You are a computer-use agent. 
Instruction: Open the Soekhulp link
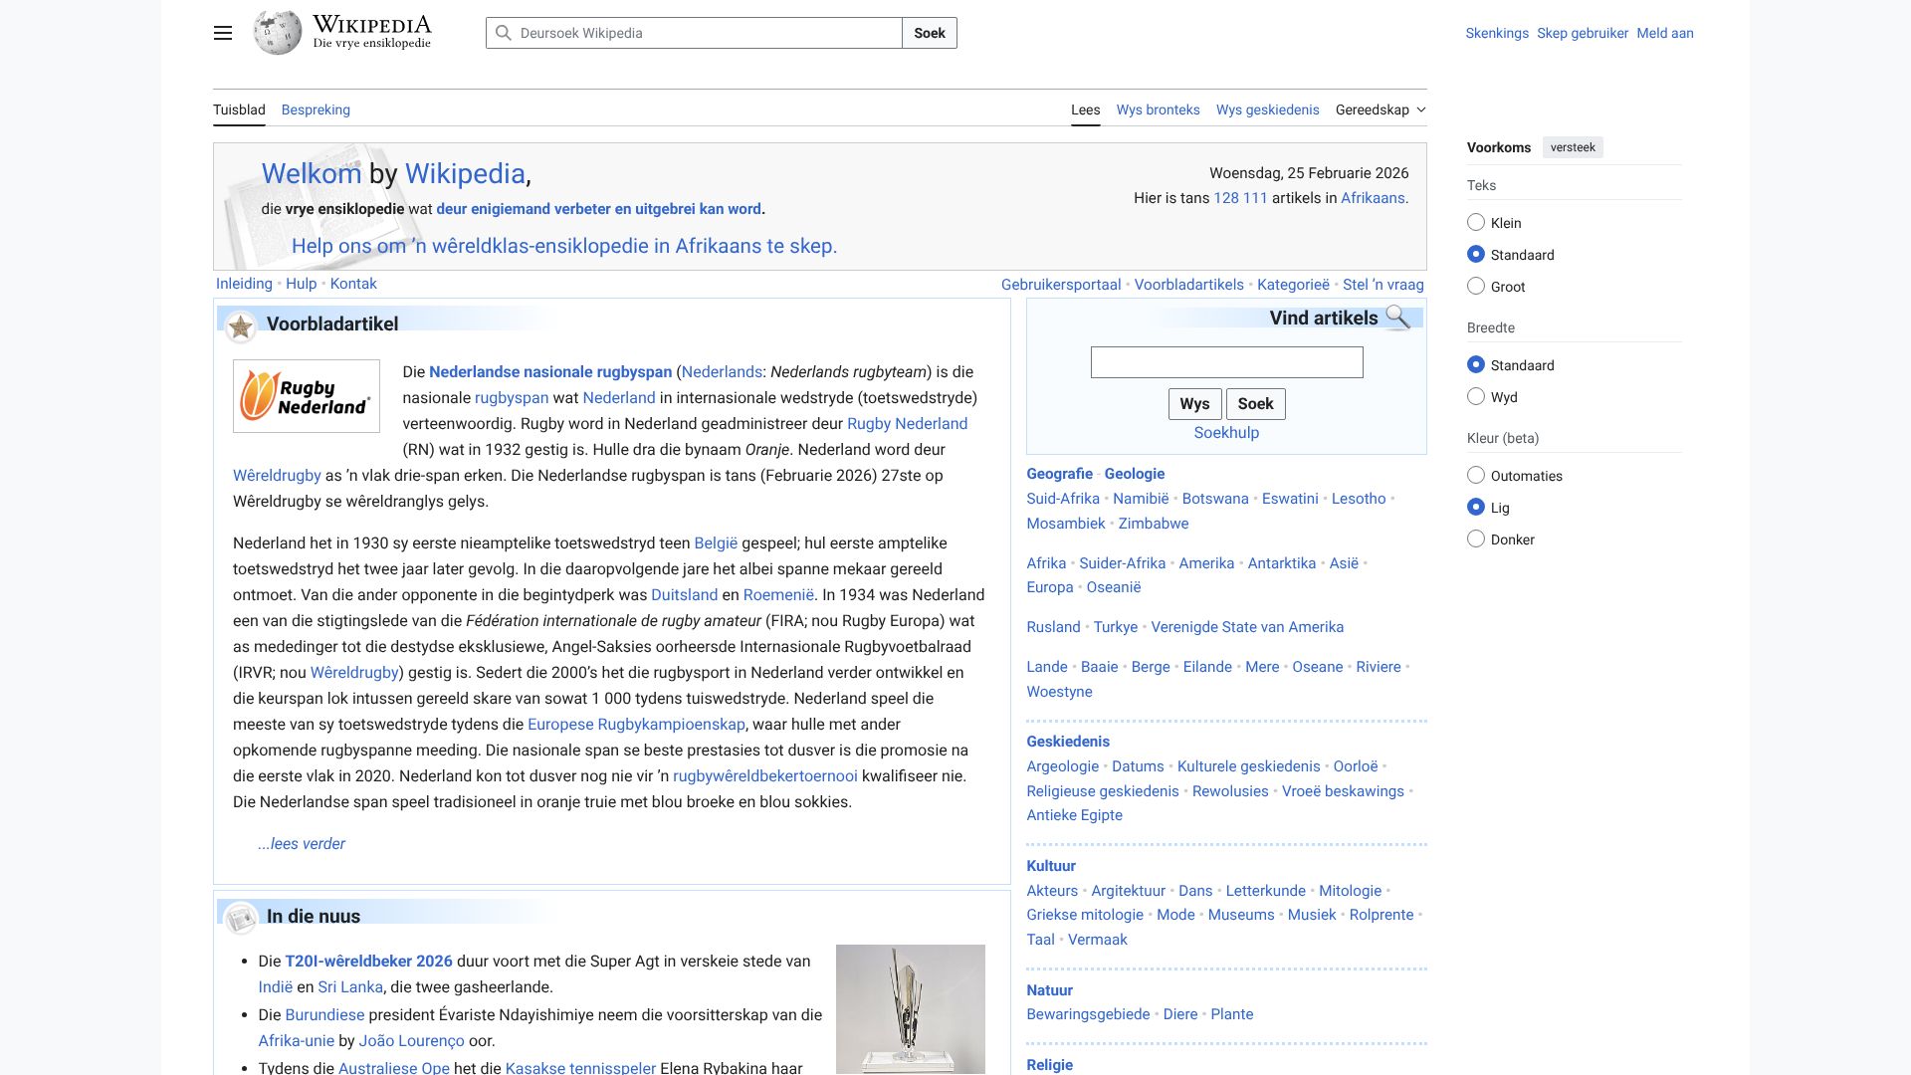1226,433
